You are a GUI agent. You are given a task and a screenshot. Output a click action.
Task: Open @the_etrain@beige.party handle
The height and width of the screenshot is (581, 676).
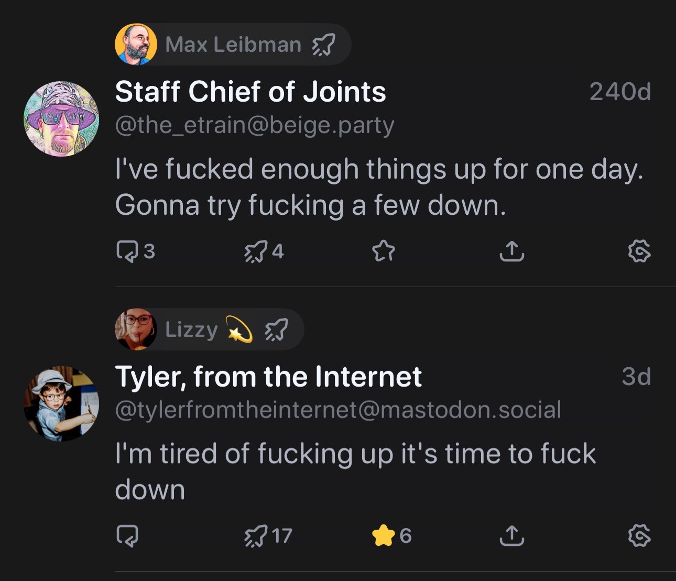pyautogui.click(x=254, y=125)
